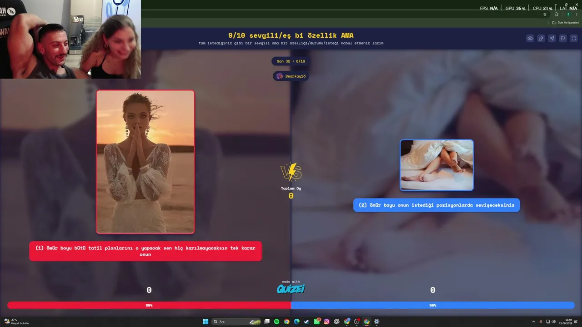Screen dimensions: 582x327
Task: Open Spotify from the taskbar
Action: (x=277, y=322)
